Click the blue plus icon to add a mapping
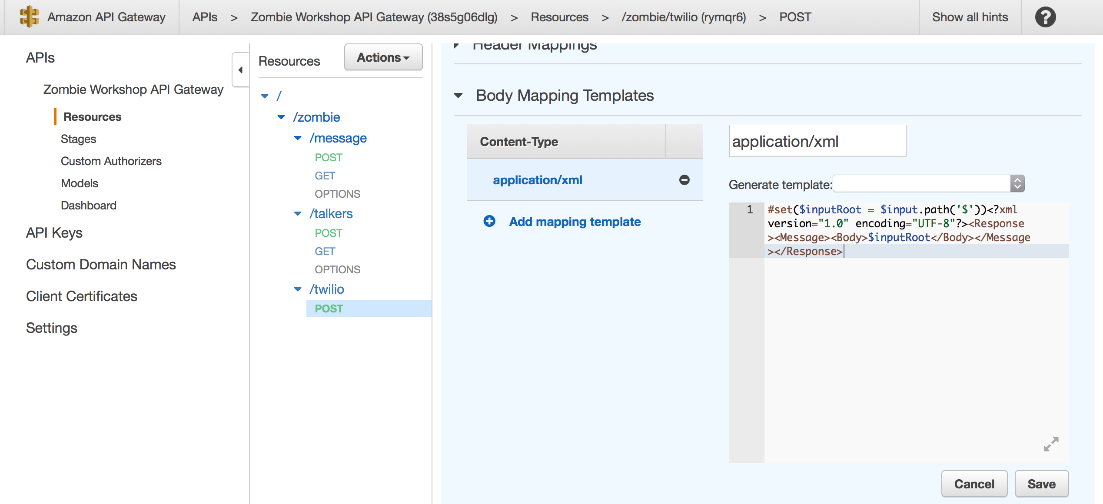 [489, 221]
